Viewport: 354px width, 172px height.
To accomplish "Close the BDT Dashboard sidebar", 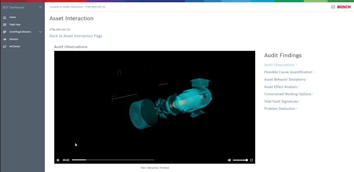I will pos(40,7).
